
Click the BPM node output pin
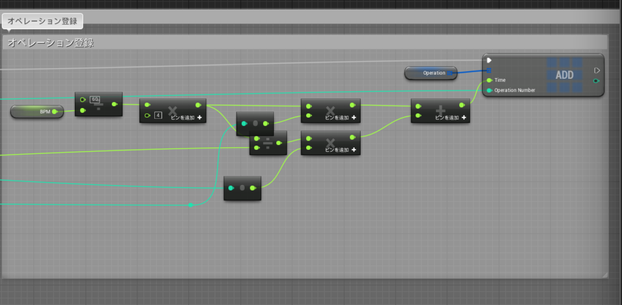[x=55, y=112]
